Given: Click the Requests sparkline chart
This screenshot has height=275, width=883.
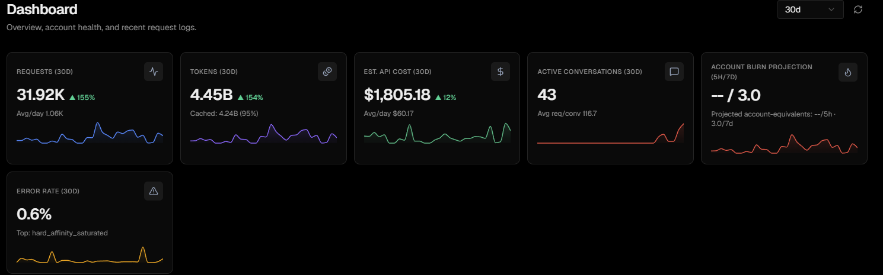Looking at the screenshot, I should [x=90, y=133].
